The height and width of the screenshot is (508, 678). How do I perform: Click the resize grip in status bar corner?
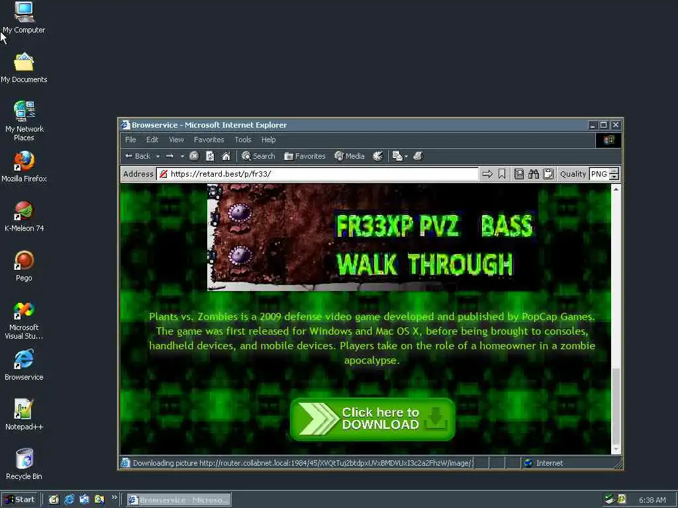click(x=618, y=465)
